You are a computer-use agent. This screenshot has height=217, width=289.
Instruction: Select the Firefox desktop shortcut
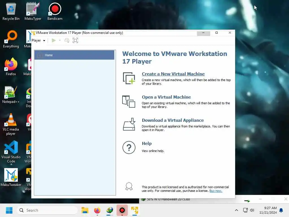click(11, 67)
